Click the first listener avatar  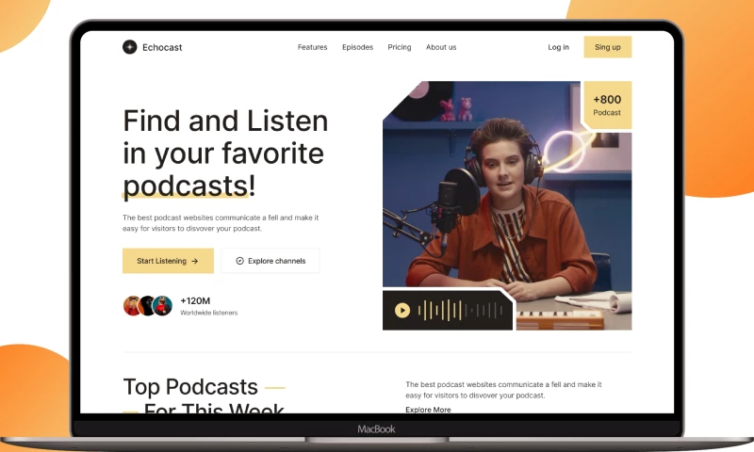pos(132,305)
